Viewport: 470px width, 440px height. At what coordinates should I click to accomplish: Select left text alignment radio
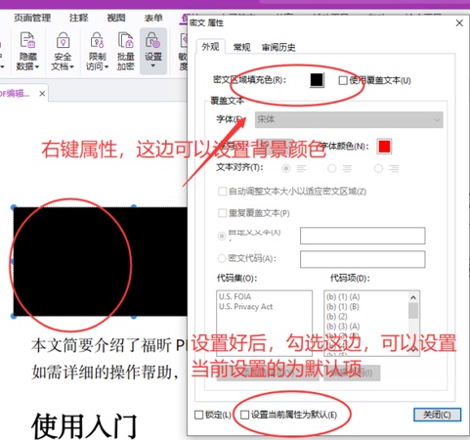(x=286, y=168)
